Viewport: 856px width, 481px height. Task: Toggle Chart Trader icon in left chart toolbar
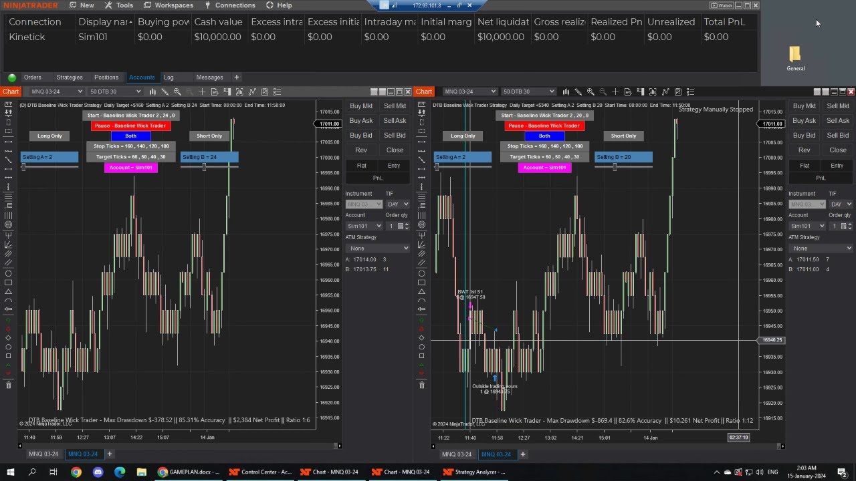(x=227, y=92)
